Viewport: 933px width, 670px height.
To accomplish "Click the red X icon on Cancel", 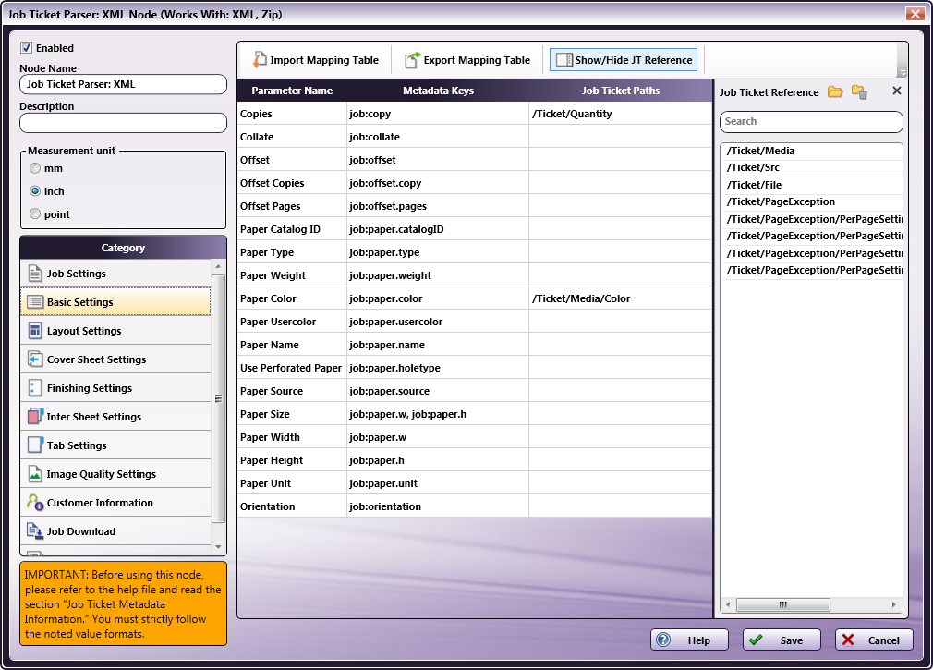I will pos(848,640).
